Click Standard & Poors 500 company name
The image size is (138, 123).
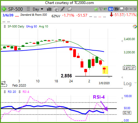[34, 15]
